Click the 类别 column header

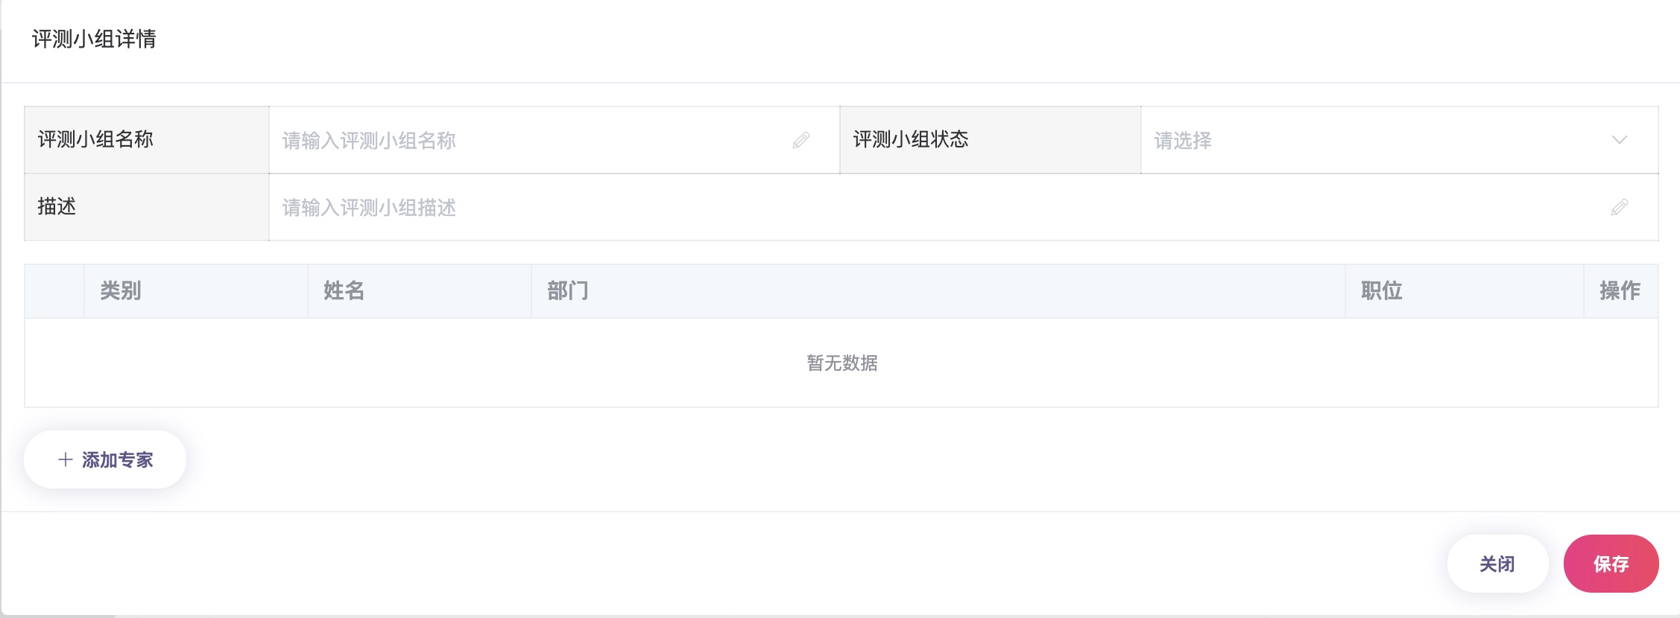point(121,290)
